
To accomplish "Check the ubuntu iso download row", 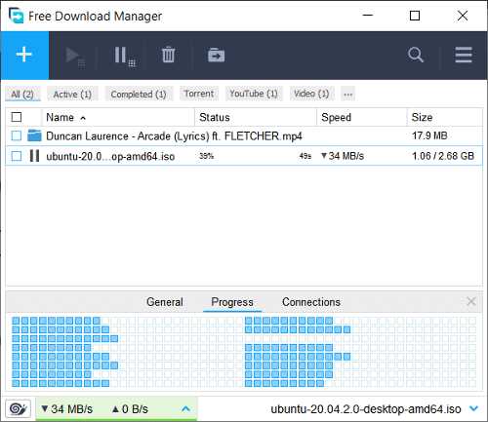I will 17,156.
